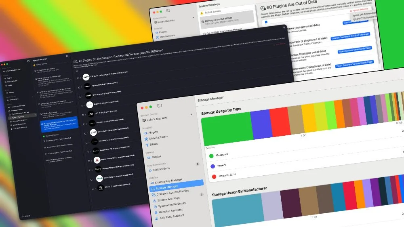Toggle sidebar in Storage Manager window
Screen dimensions: 404x227
pyautogui.click(x=160, y=105)
